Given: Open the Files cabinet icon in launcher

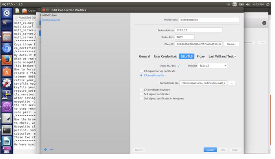Looking at the screenshot, I should tap(7, 36).
